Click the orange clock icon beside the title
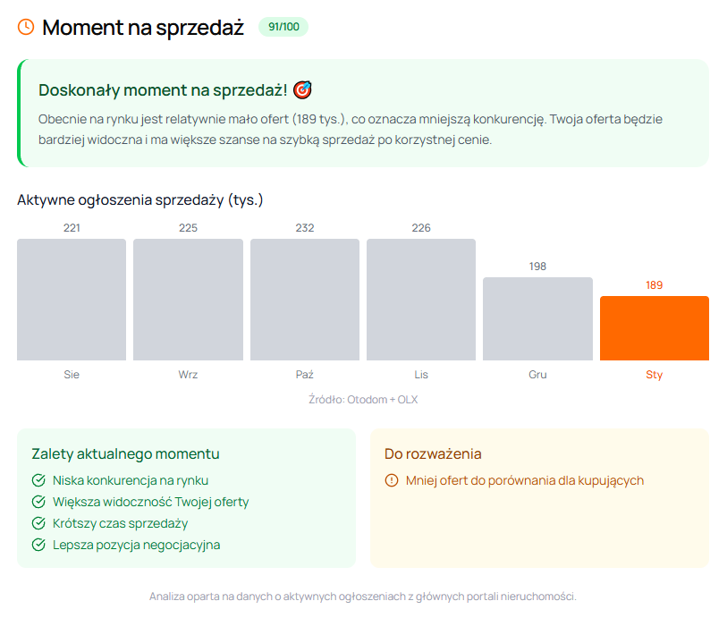727x618 pixels. (26, 27)
